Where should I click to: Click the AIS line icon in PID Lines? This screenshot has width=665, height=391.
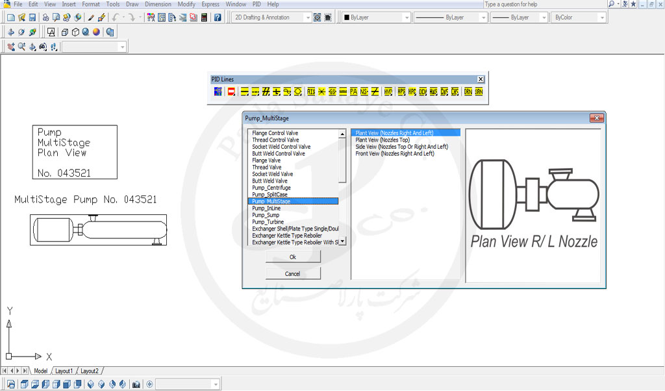[311, 92]
